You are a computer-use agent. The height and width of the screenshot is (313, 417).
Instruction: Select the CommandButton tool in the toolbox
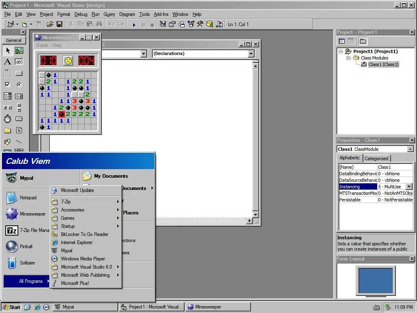(x=19, y=73)
